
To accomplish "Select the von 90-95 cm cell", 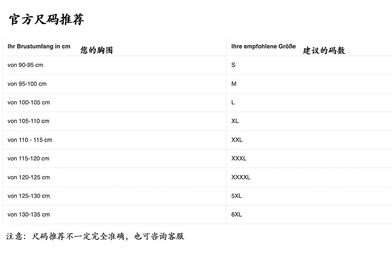I will (x=26, y=65).
